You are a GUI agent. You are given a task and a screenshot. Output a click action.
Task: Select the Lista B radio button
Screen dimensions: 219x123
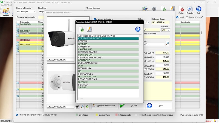pos(187,17)
